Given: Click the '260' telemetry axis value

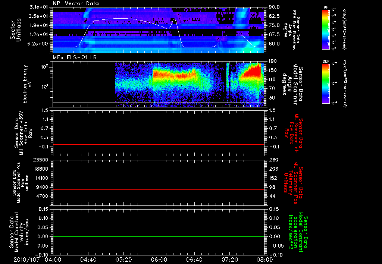Looking at the screenshot, I should click(x=273, y=160).
